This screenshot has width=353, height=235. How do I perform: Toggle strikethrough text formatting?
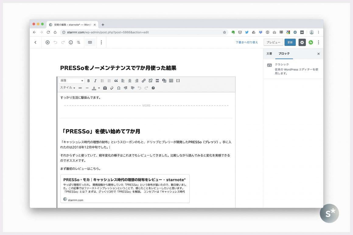[80, 88]
